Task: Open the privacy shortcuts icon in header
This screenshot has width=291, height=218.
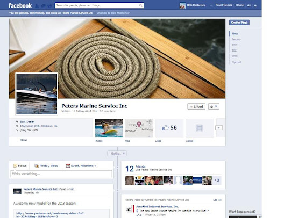Action: point(249,5)
